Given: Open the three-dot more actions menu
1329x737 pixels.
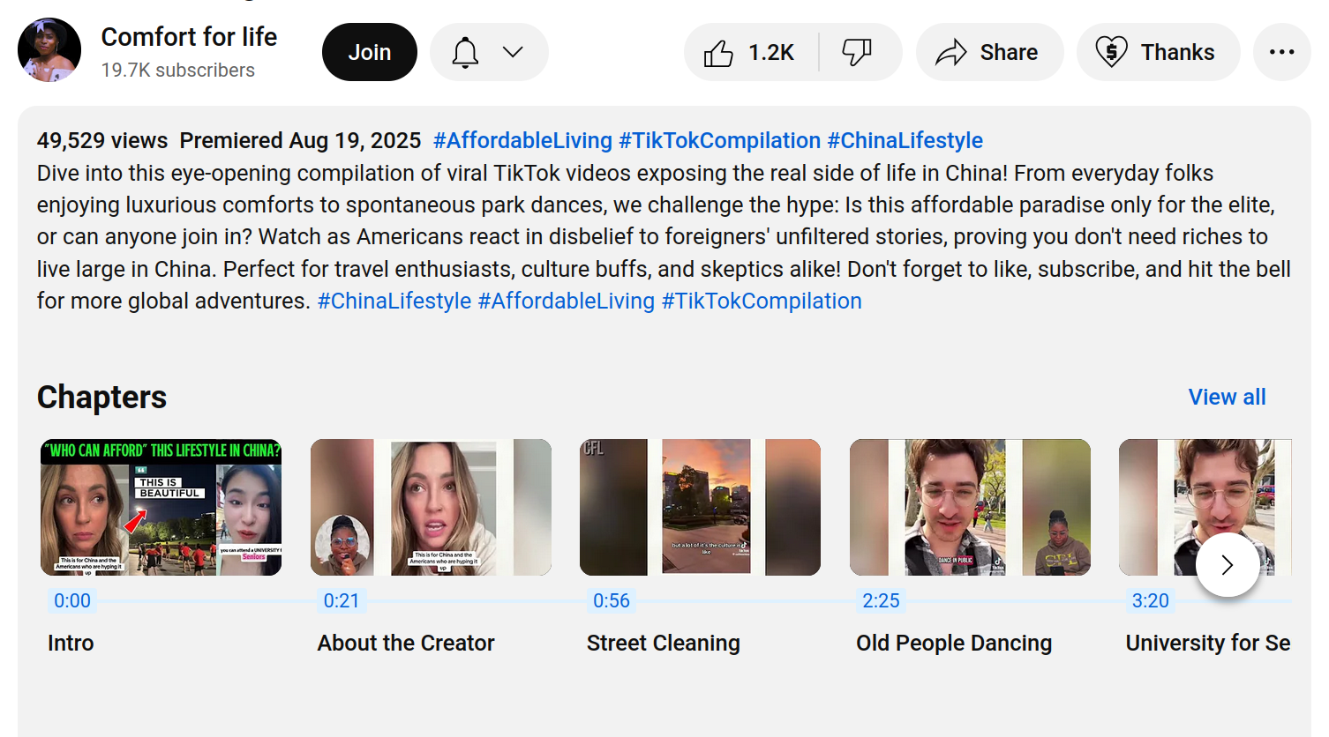Looking at the screenshot, I should 1281,53.
